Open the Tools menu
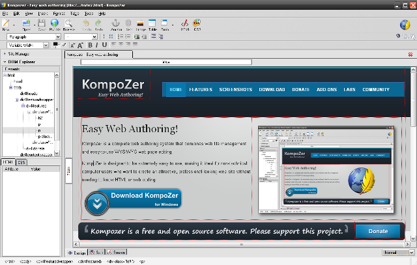417x265 pixels. [x=89, y=13]
